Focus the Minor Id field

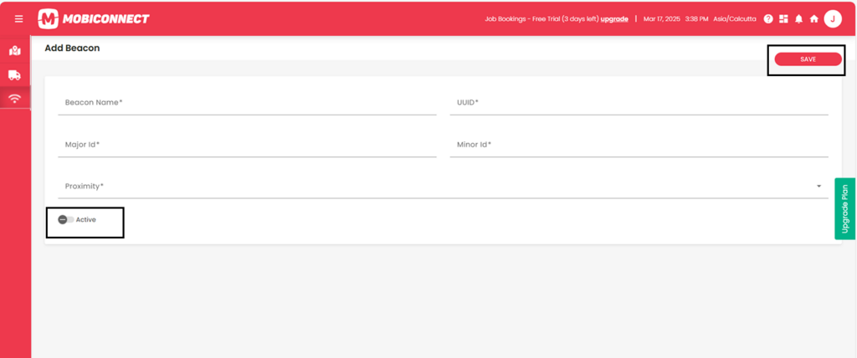(x=639, y=145)
